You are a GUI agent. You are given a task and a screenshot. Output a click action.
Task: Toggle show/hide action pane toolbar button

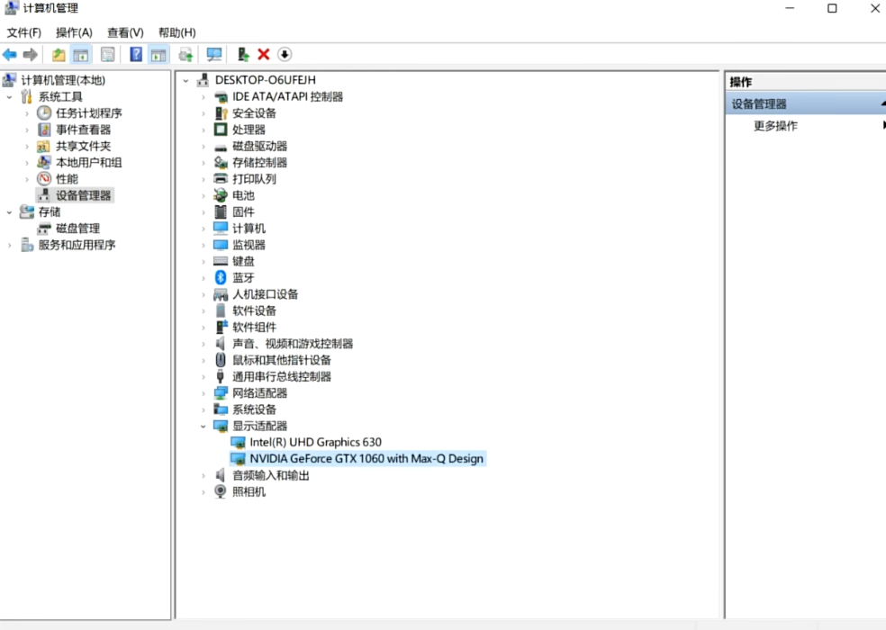(x=158, y=55)
